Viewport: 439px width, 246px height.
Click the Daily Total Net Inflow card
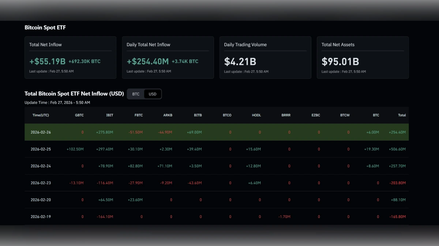click(168, 57)
